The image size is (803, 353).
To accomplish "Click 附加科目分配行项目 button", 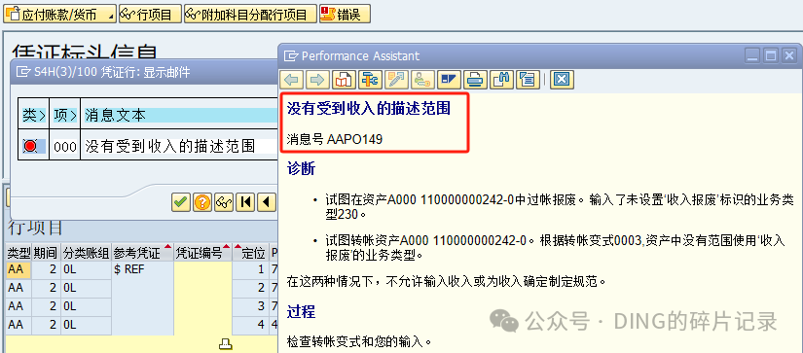I will coord(250,15).
